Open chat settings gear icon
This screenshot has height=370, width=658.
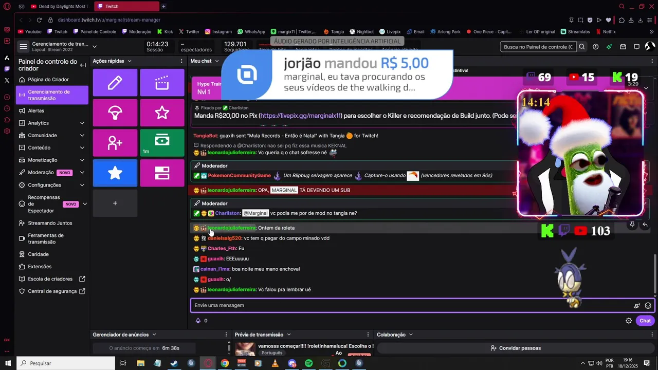pyautogui.click(x=629, y=321)
